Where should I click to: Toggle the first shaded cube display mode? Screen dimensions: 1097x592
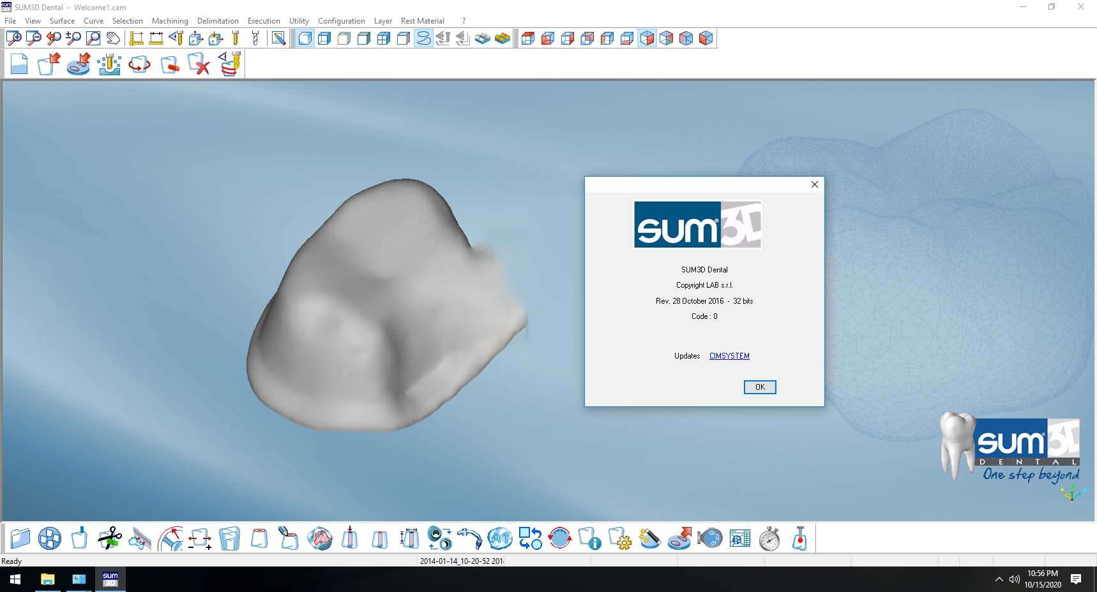[x=305, y=38]
